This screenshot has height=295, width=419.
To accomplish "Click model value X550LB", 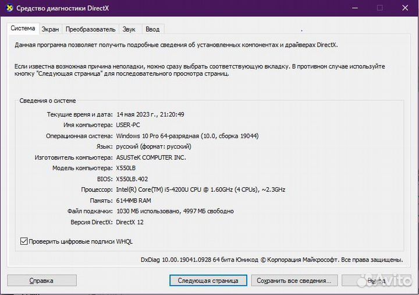I will (126, 168).
